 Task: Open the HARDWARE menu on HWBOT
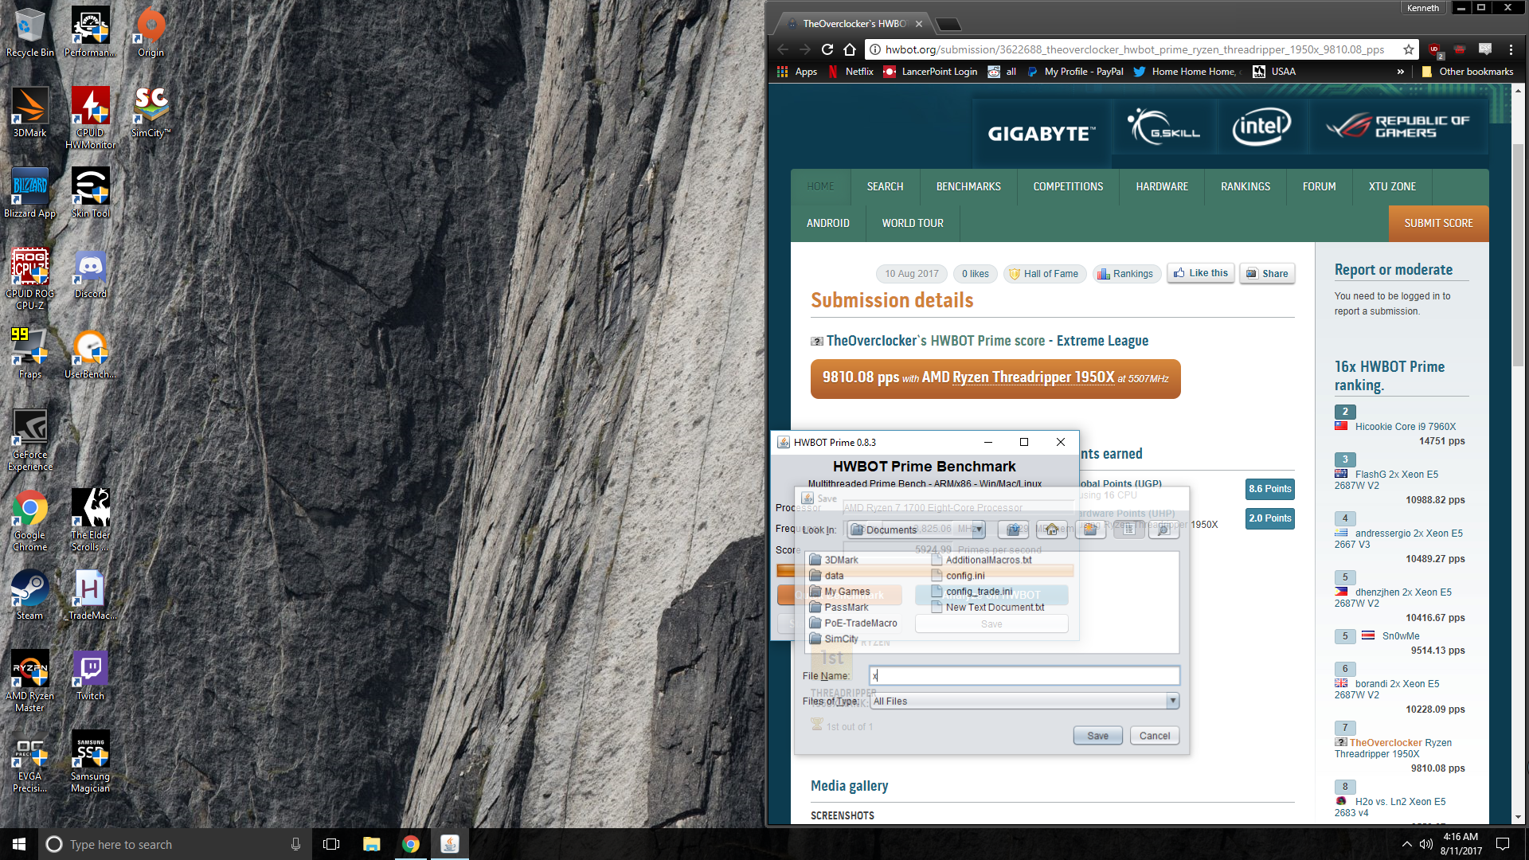click(1162, 186)
